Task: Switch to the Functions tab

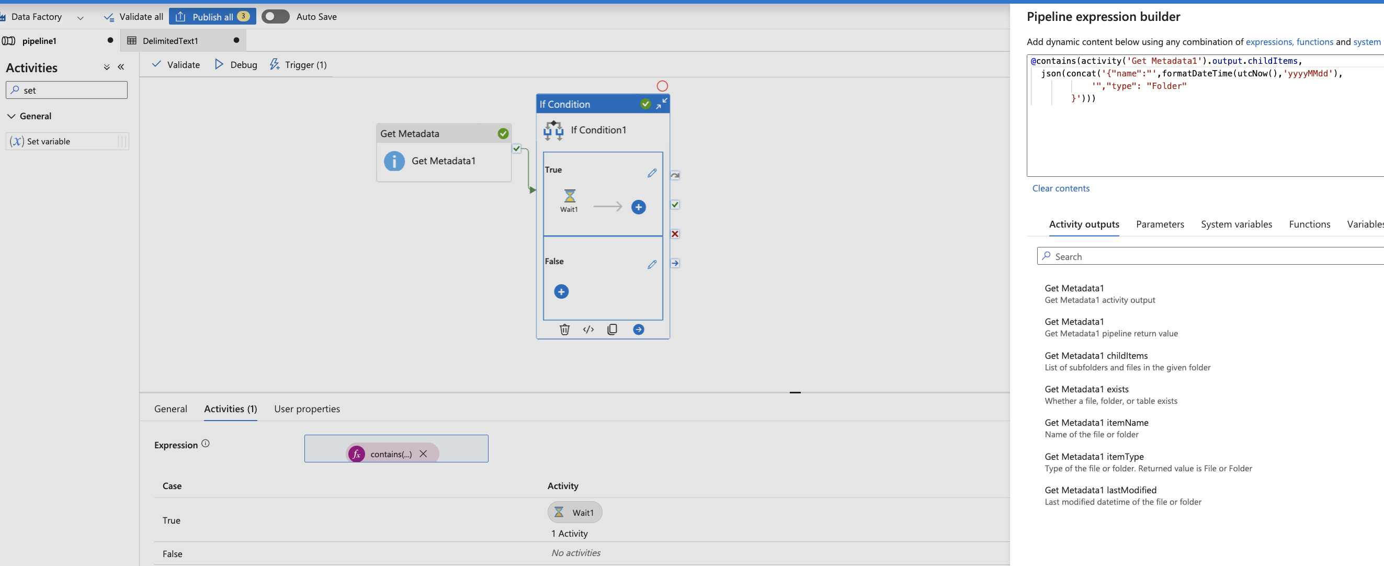Action: (1309, 224)
